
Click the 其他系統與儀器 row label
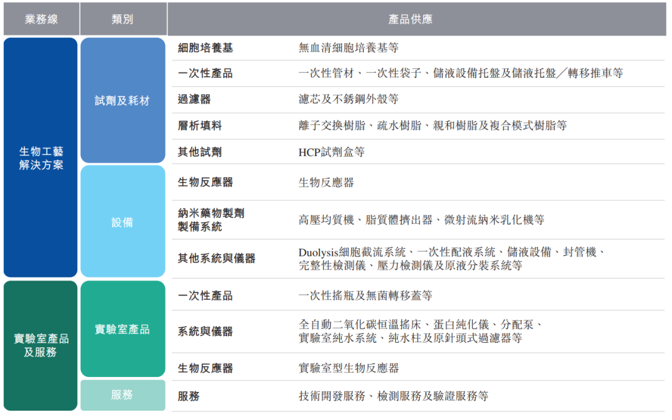[x=217, y=258]
